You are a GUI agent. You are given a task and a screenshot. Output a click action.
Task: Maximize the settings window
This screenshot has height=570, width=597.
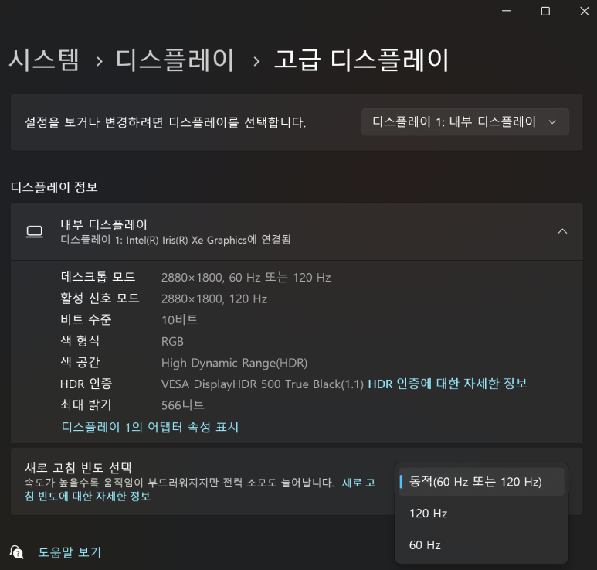[545, 11]
